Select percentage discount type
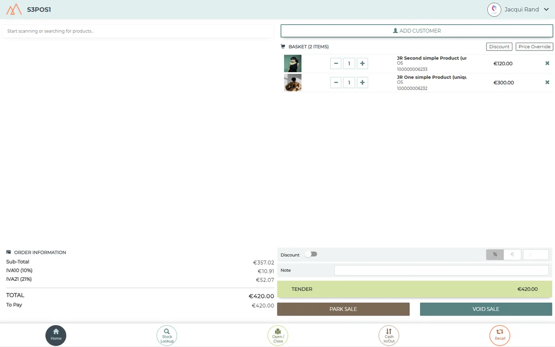 tap(495, 254)
